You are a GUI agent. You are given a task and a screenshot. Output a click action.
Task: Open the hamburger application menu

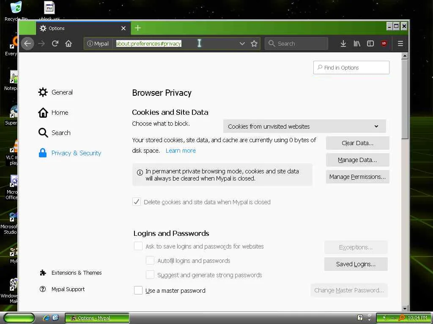tap(400, 43)
